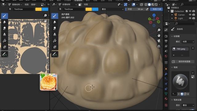Open the Physics properties tab
The image size is (197, 111).
pyautogui.click(x=166, y=84)
